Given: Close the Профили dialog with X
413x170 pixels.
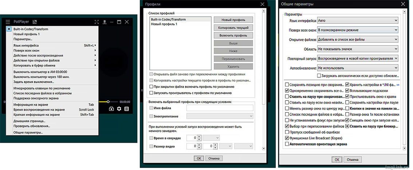Looking at the screenshot, I should (x=262, y=4).
